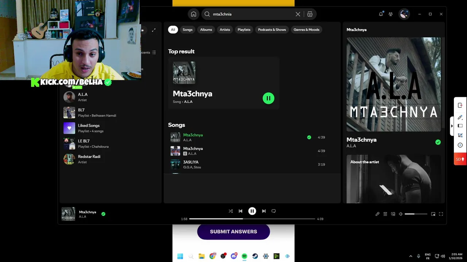Open Steam from the taskbar
Viewport: 467px width, 262px height.
[x=255, y=256]
